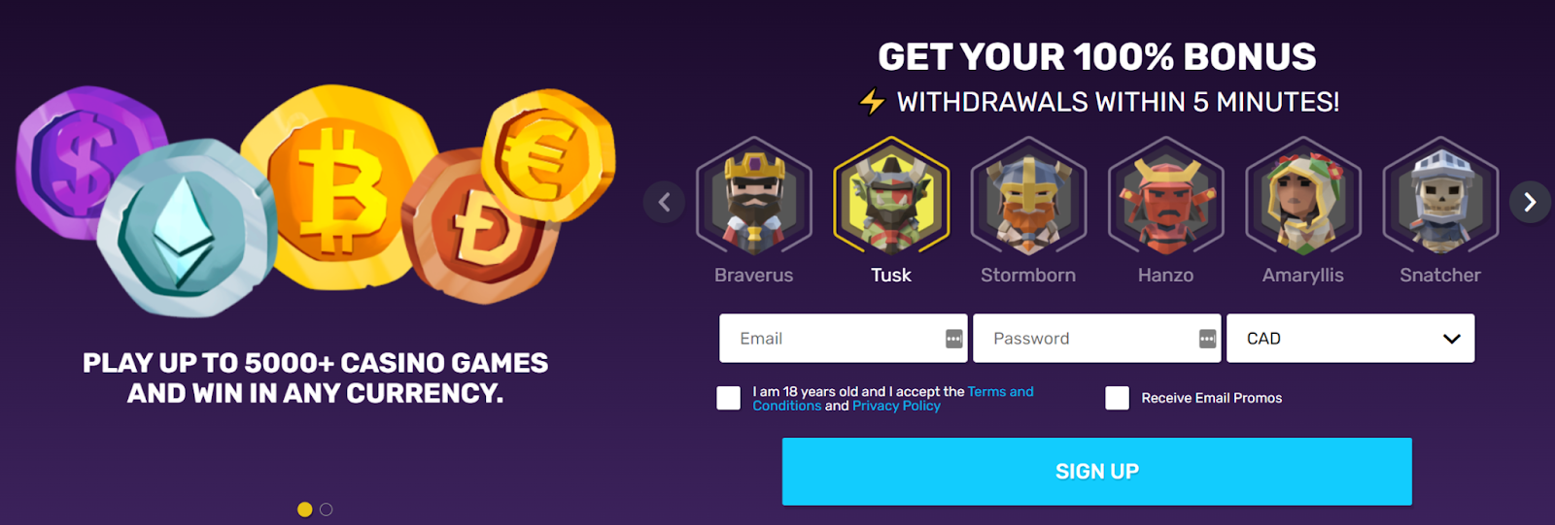
Task: Select the Braverus king avatar
Action: pyautogui.click(x=753, y=199)
